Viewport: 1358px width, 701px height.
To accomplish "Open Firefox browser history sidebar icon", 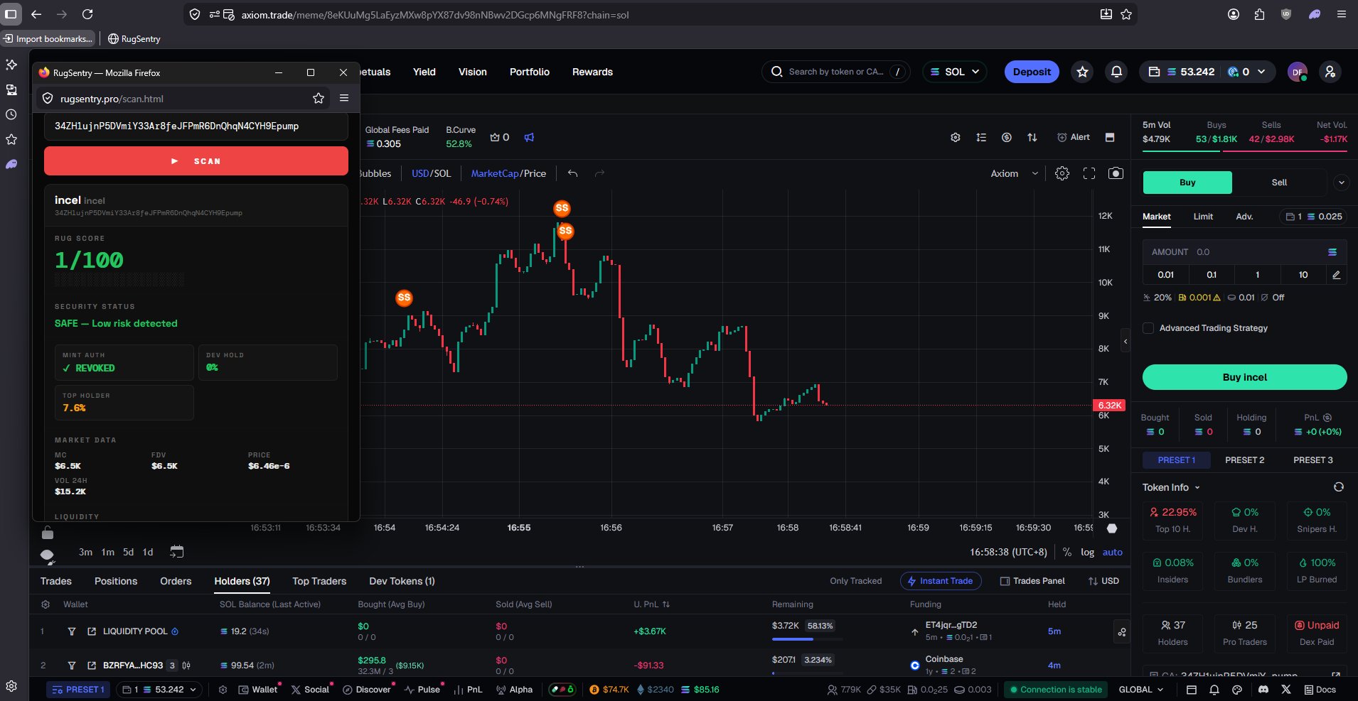I will coord(11,114).
